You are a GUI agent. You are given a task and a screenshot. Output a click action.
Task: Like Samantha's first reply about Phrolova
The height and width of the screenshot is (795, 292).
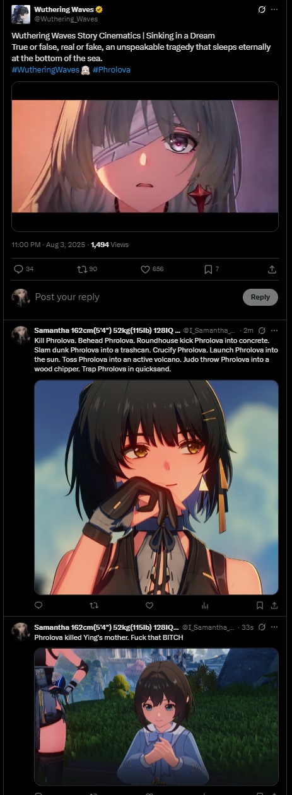pos(149,605)
